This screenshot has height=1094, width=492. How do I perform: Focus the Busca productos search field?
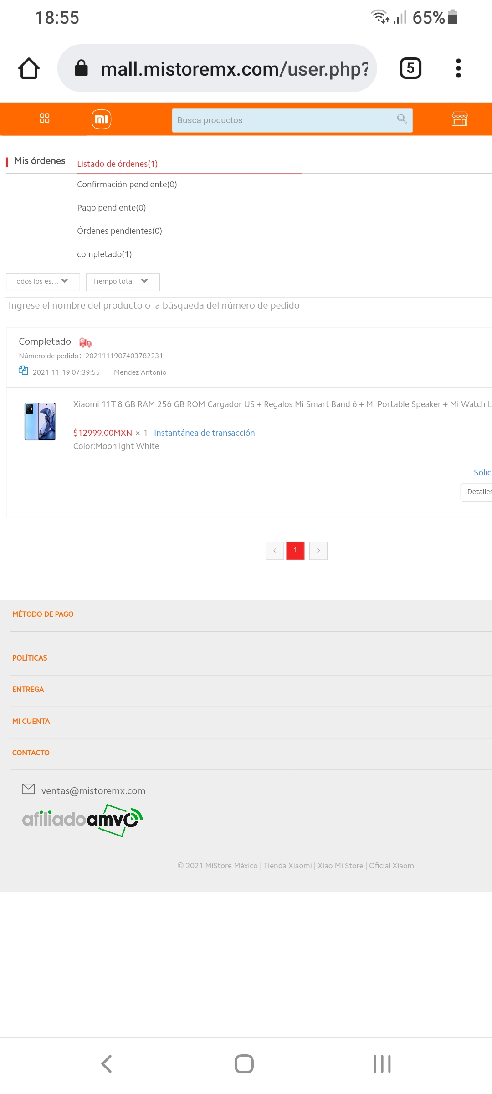292,120
